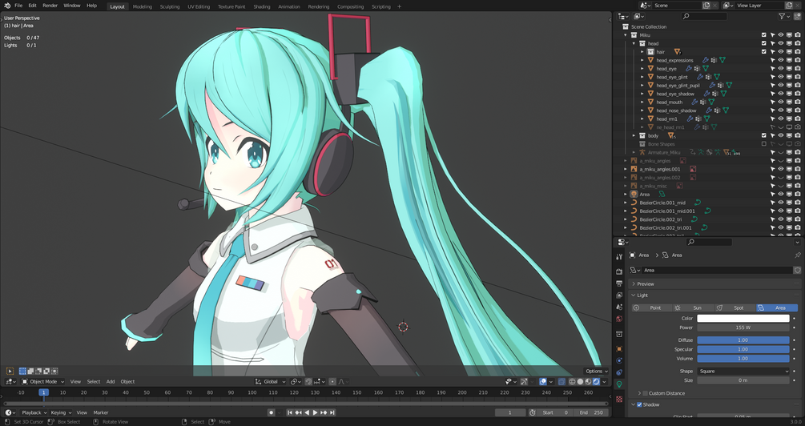Open the Playback dropdown in timeline
The image size is (805, 426).
34,412
